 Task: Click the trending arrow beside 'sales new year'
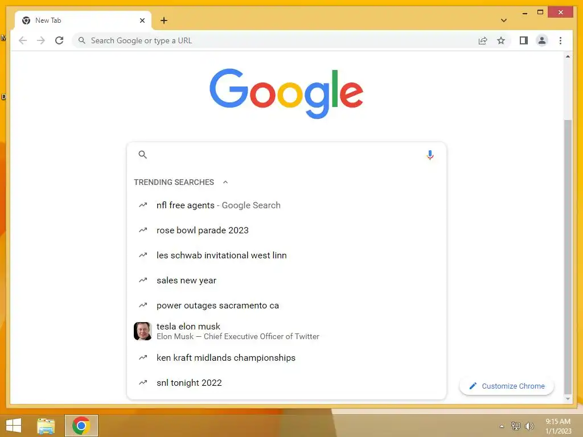pos(143,280)
